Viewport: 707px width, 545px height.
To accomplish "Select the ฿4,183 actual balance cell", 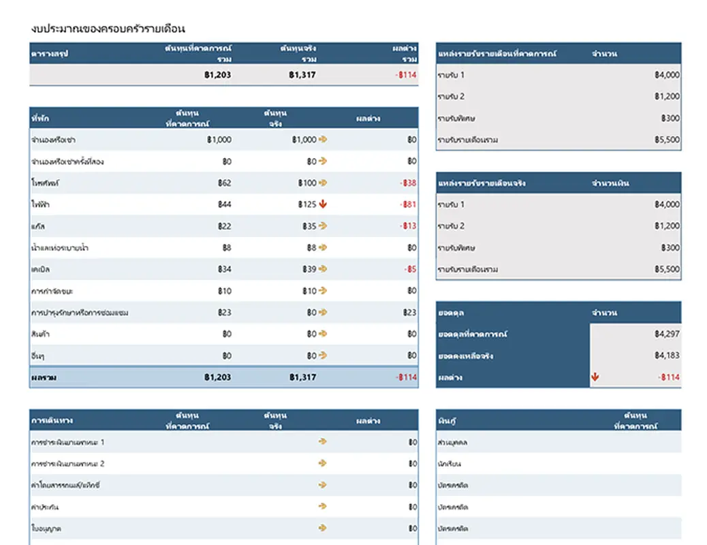I will [x=666, y=356].
